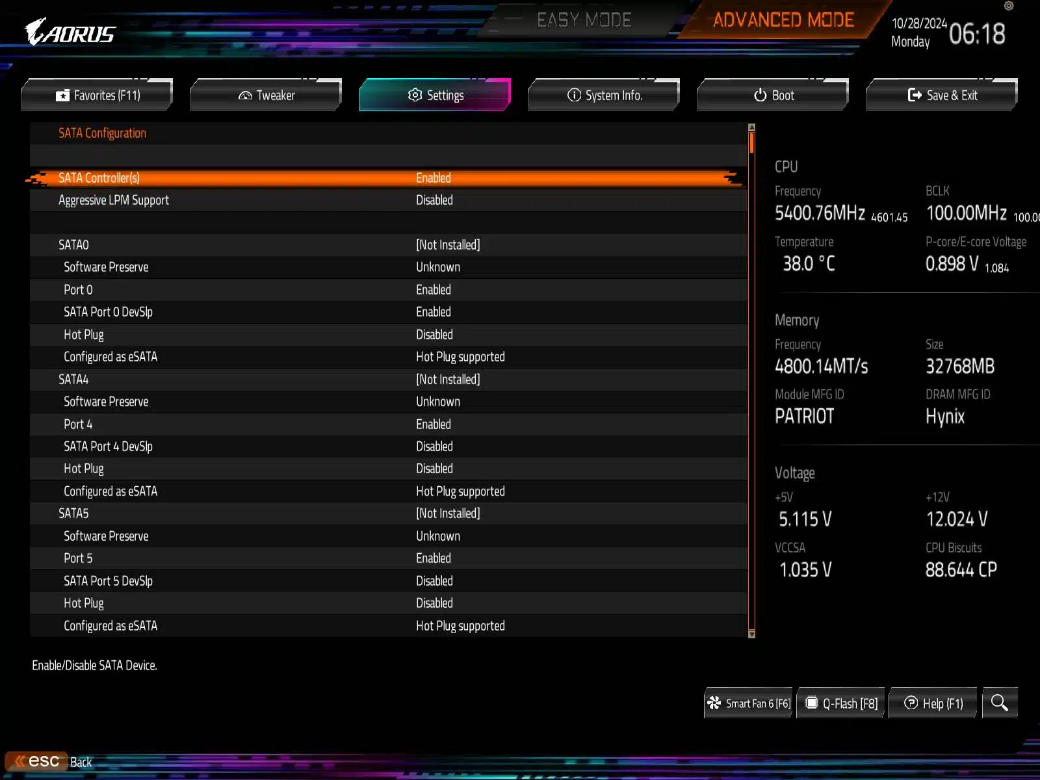Image resolution: width=1040 pixels, height=780 pixels.
Task: Change Port 5 Enabled value
Action: (434, 558)
